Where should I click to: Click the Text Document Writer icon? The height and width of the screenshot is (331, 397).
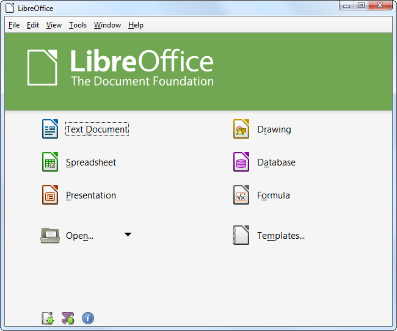50,129
